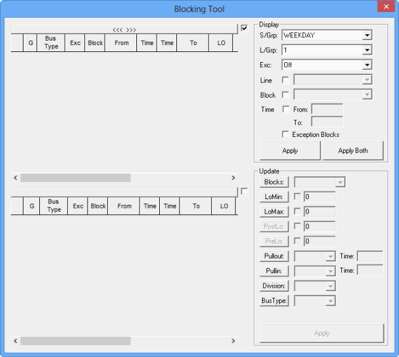Open the BusType dropdown
399x357 pixels.
click(330, 301)
